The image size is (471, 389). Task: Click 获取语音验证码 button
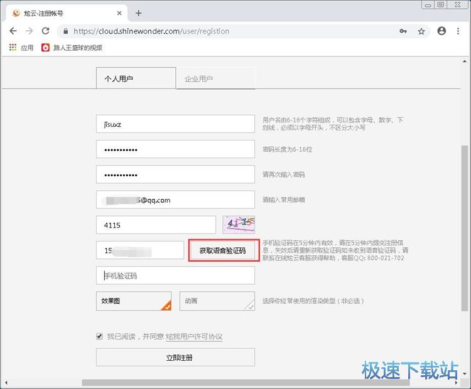(224, 250)
